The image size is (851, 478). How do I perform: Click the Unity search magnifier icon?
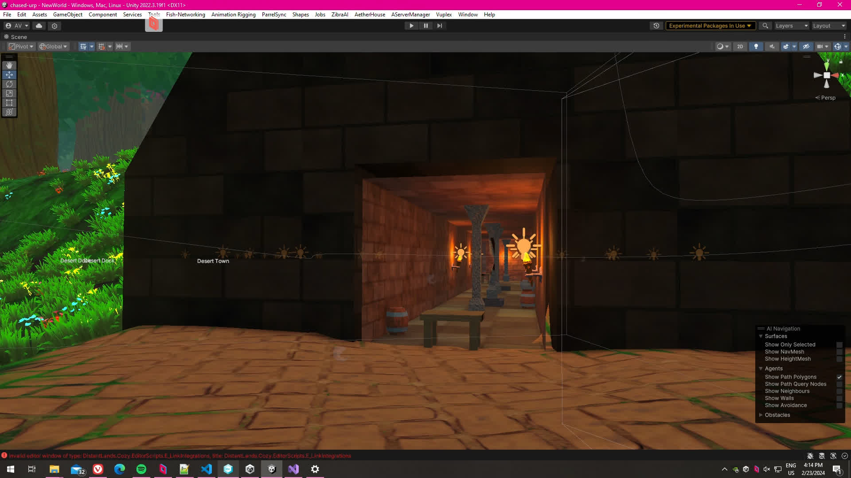[x=765, y=26]
